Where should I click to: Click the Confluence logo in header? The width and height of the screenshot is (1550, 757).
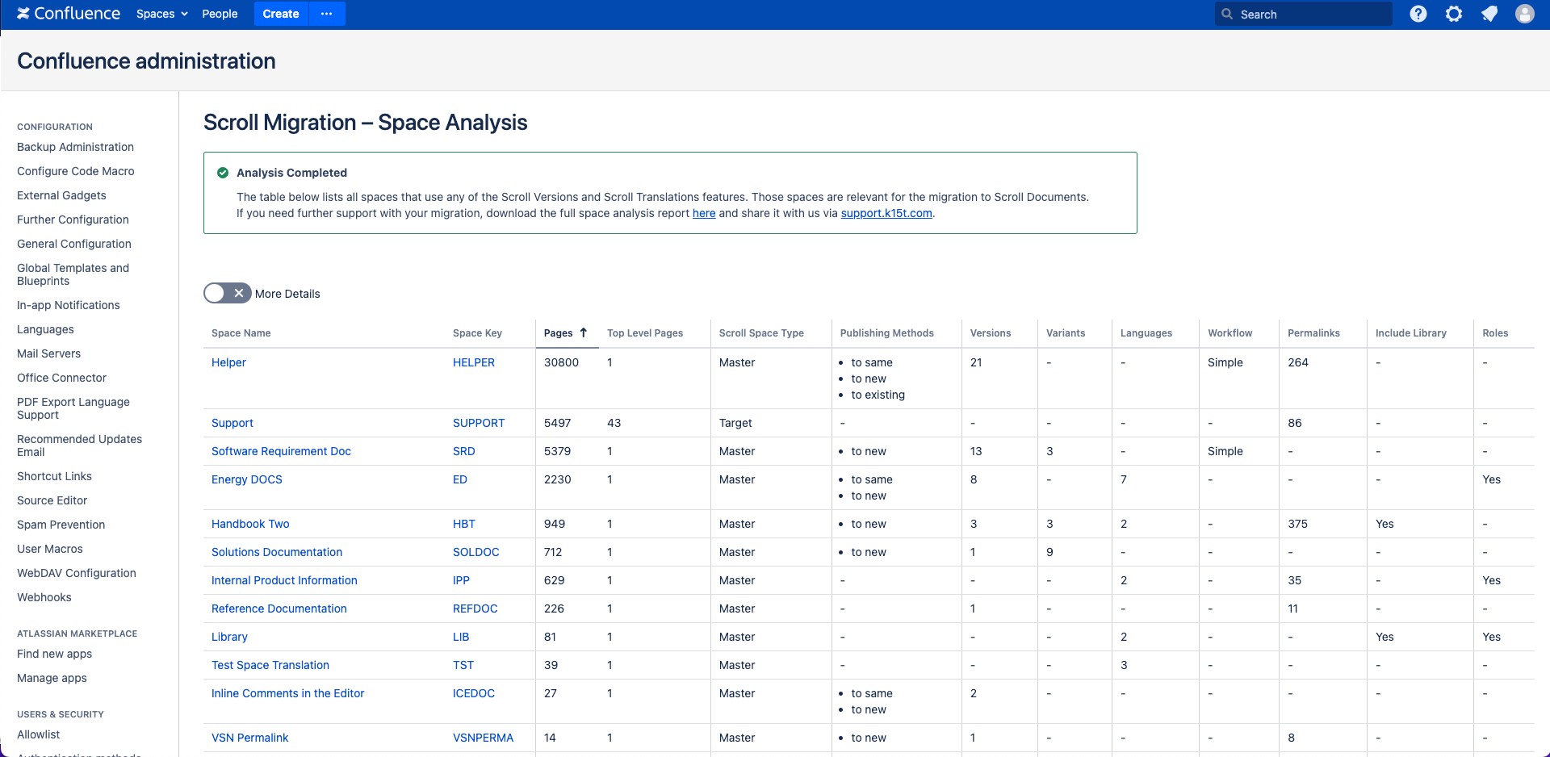[69, 14]
